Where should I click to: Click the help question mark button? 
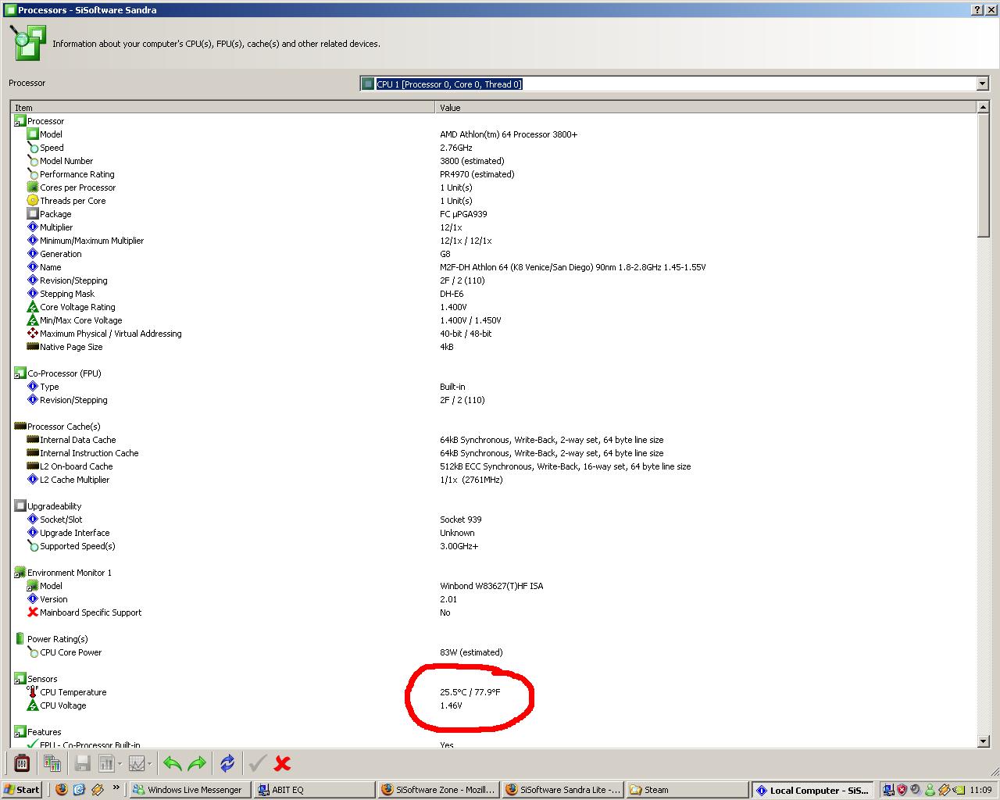[977, 9]
